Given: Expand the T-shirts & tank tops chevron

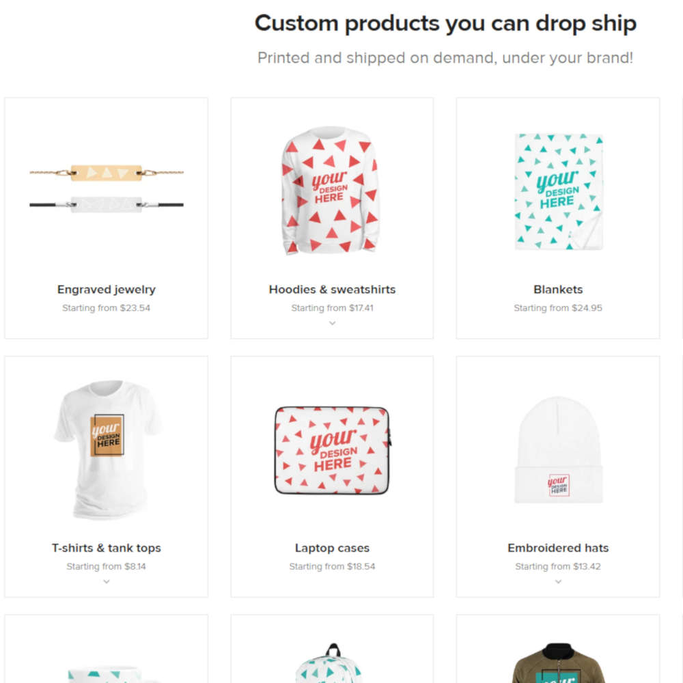Looking at the screenshot, I should 107,582.
